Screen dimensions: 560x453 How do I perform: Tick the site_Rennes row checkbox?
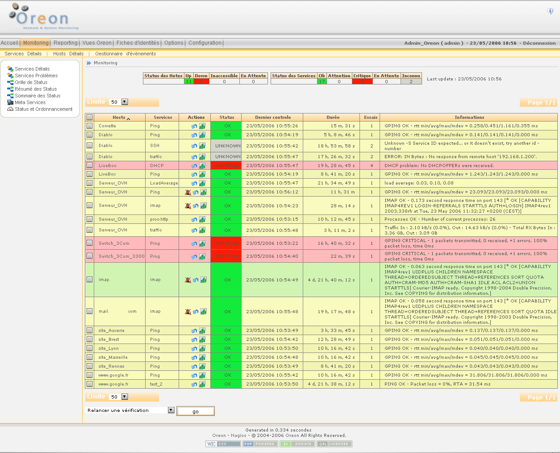90,366
